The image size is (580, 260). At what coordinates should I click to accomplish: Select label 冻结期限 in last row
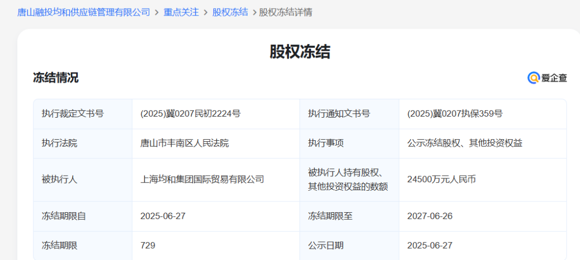point(60,245)
